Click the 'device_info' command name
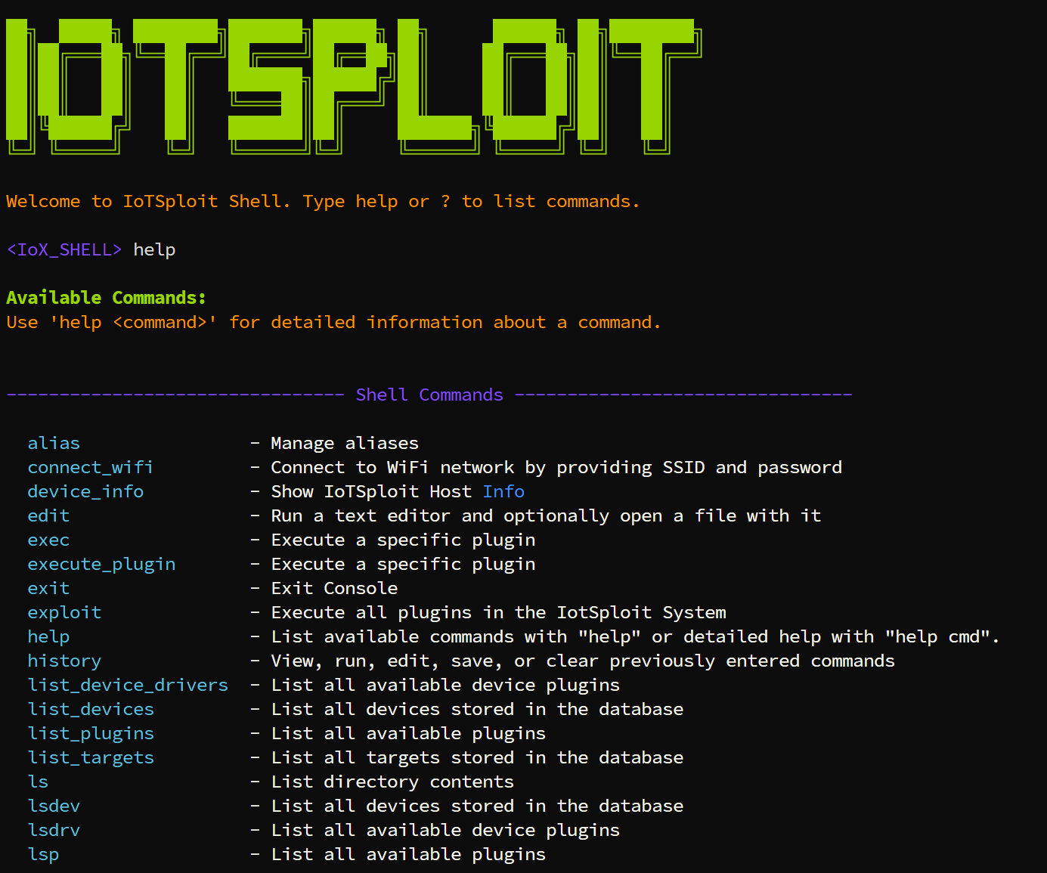1047x873 pixels. tap(85, 491)
